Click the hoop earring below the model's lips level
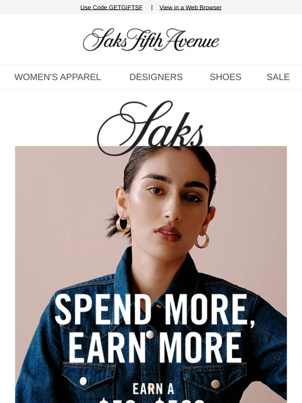Image resolution: width=302 pixels, height=403 pixels. [202, 241]
